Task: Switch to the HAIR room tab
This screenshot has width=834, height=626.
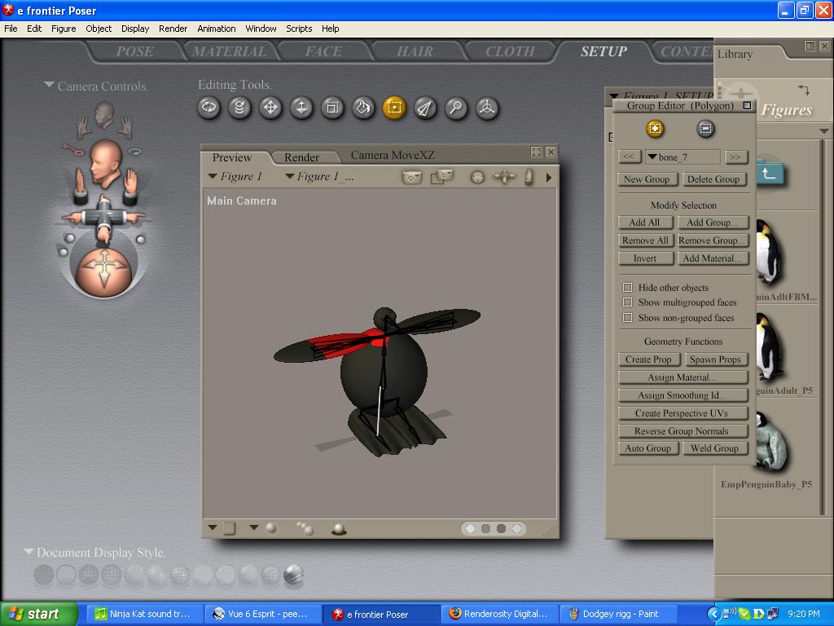Action: pyautogui.click(x=415, y=51)
